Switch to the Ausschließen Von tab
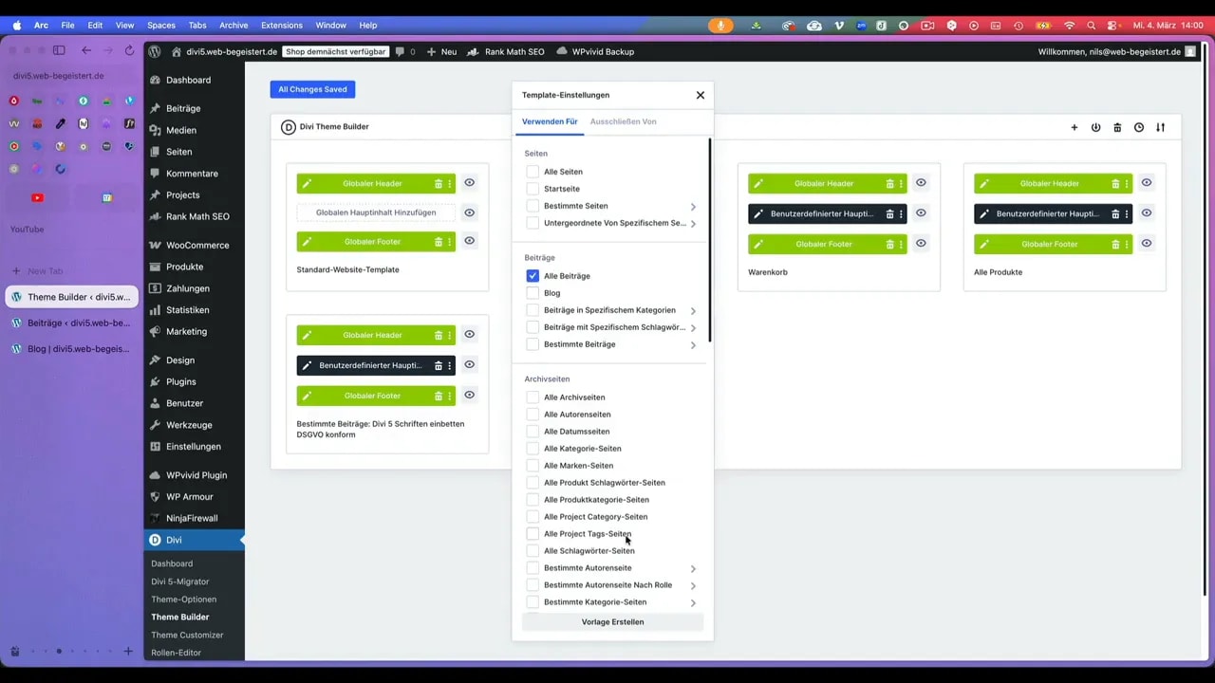The image size is (1215, 683). tap(623, 121)
